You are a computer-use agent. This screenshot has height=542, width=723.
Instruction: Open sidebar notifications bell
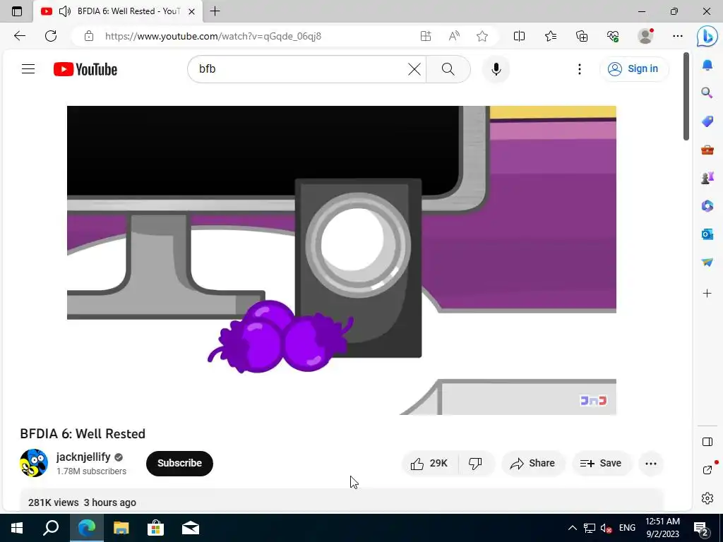point(707,65)
